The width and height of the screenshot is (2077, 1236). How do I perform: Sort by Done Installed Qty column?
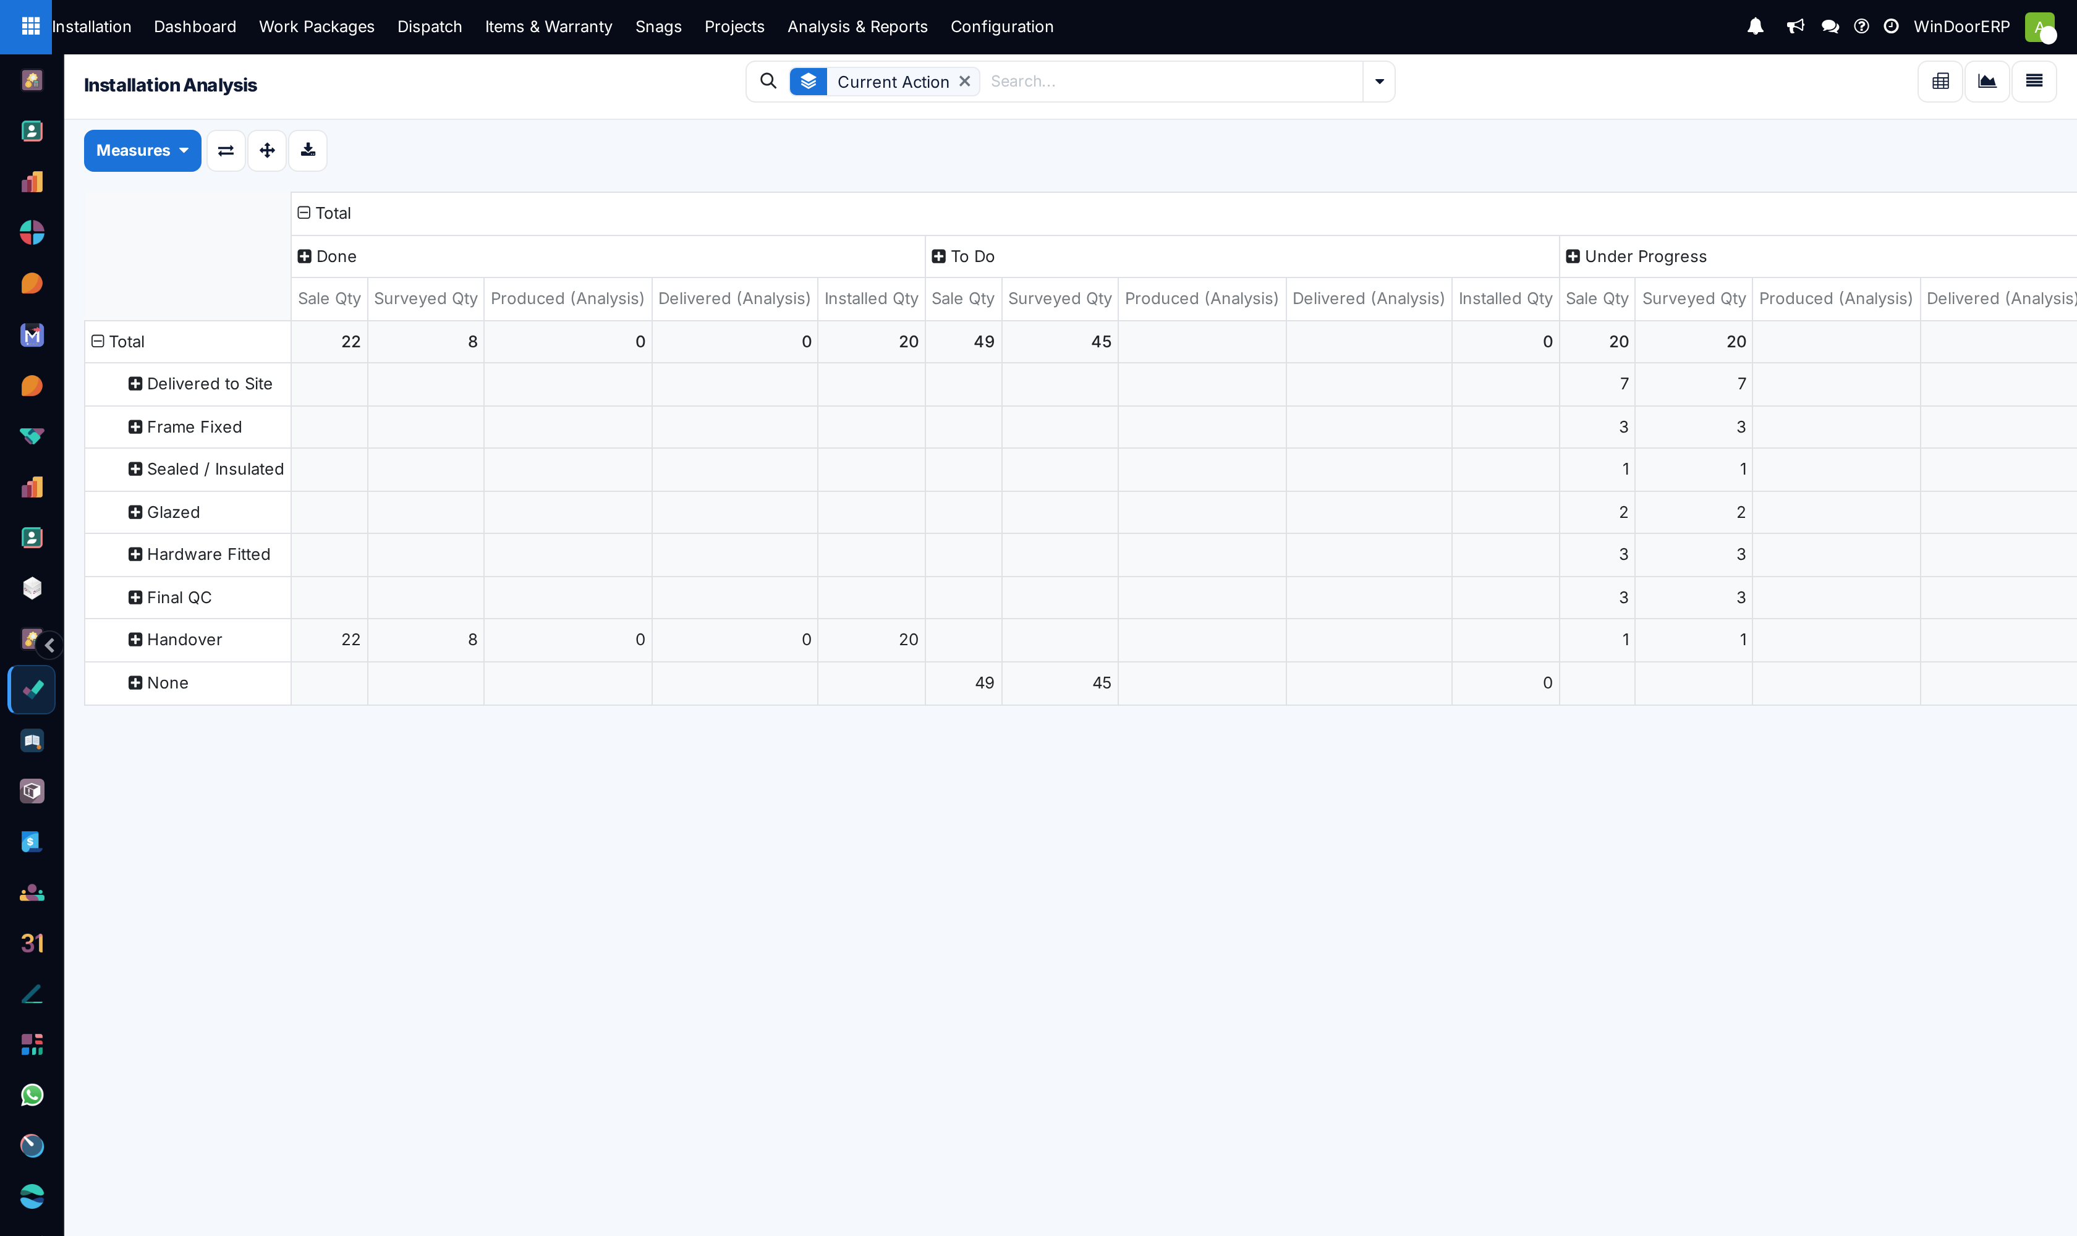click(872, 299)
